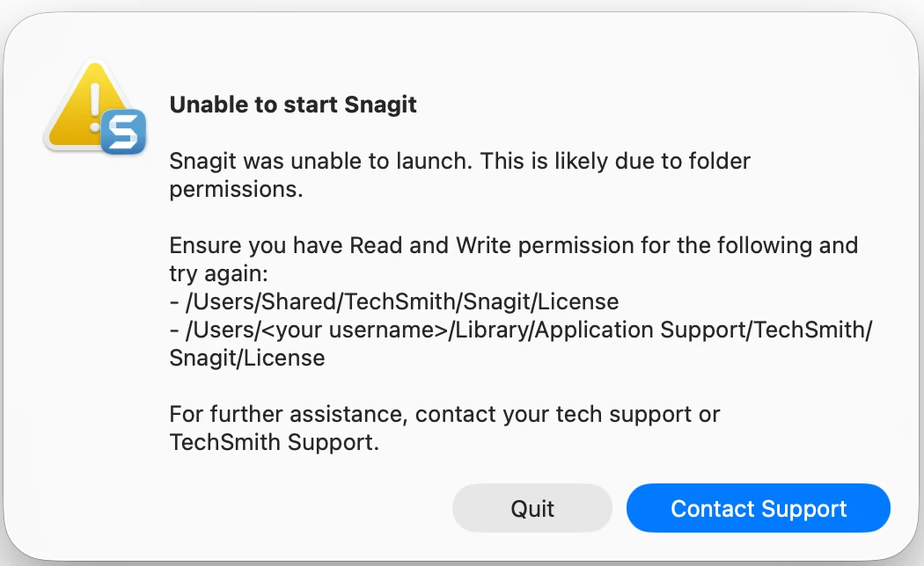Click the "Unable to start Snagit" heading
924x566 pixels.
point(293,105)
